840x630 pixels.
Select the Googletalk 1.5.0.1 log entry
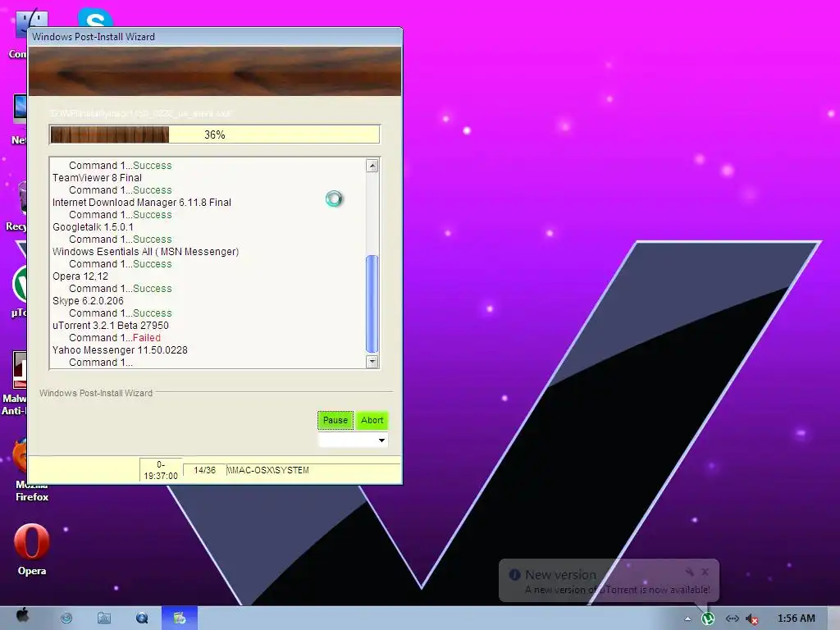93,227
